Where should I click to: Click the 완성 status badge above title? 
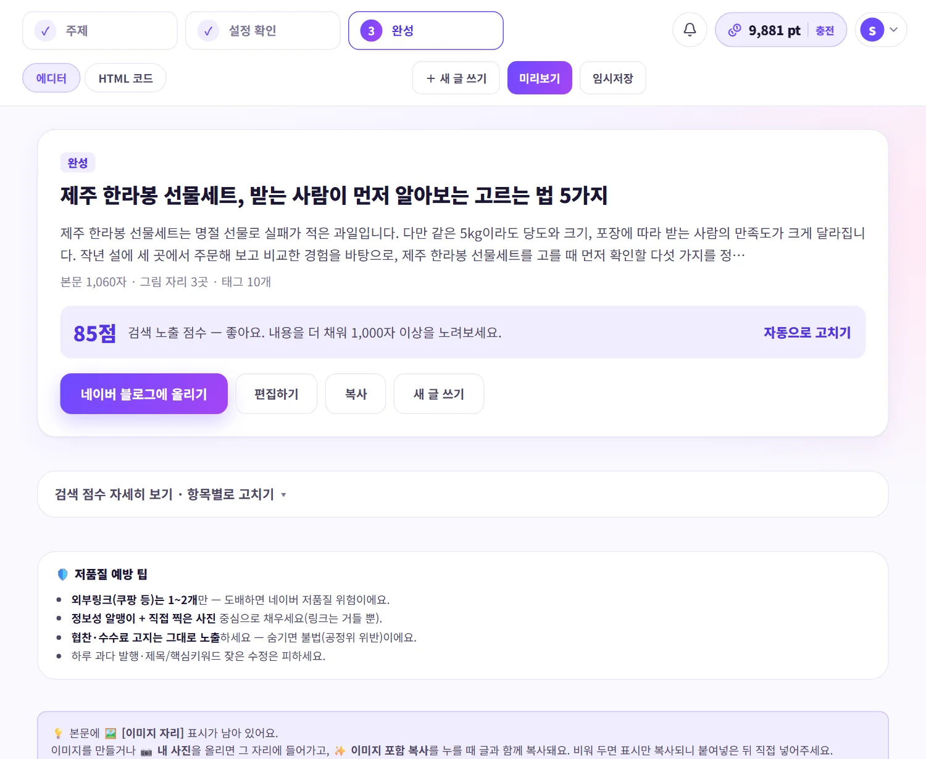tap(78, 163)
